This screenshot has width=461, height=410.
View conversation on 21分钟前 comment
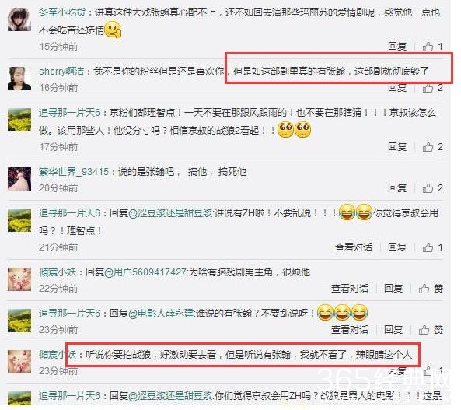tap(354, 247)
